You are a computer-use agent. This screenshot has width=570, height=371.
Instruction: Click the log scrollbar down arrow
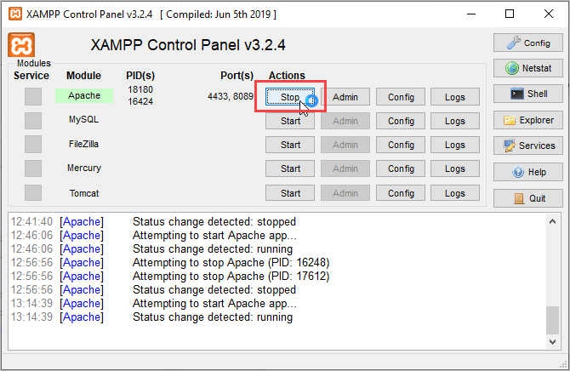coord(552,342)
